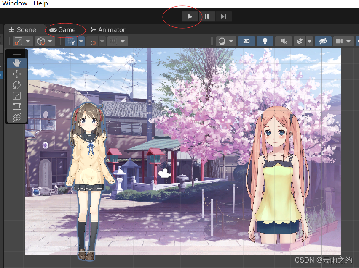Select the Move tool

point(17,74)
